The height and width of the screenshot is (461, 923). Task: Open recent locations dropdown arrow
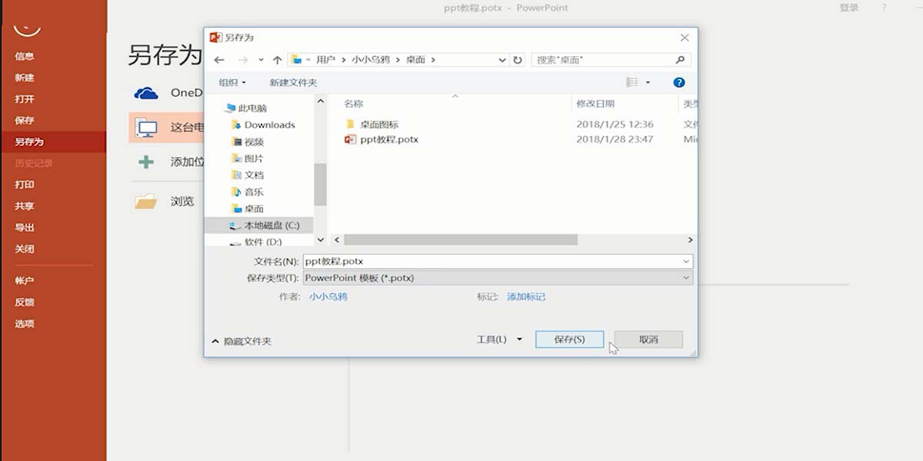tap(262, 60)
